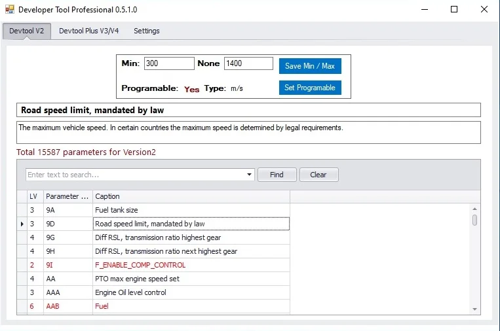Click parameter cell 9D
500x331 pixels.
68,224
